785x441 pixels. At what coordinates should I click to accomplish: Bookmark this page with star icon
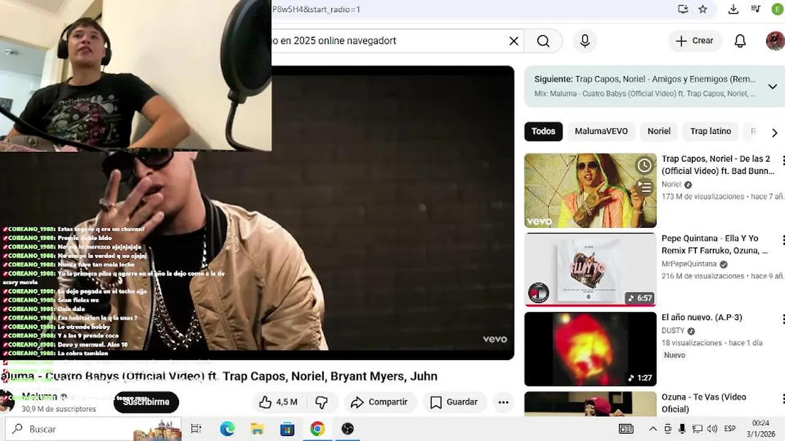(x=703, y=9)
